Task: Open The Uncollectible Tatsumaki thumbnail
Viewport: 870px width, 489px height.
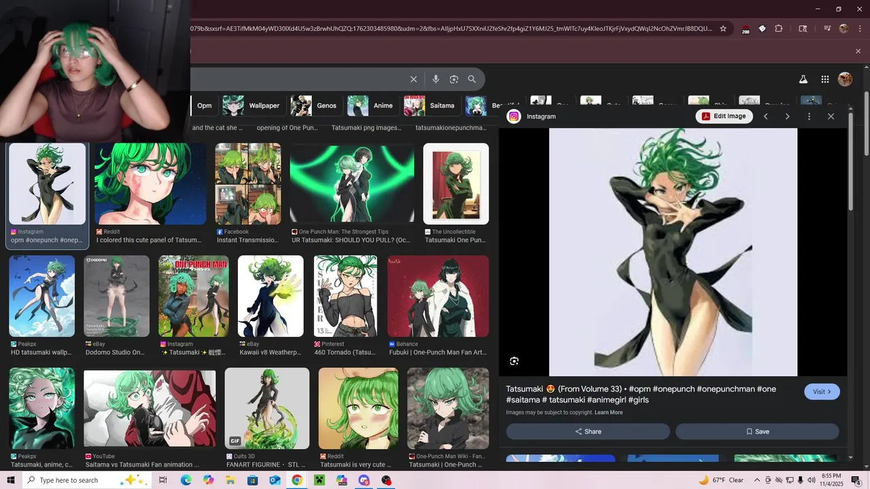Action: coord(456,183)
